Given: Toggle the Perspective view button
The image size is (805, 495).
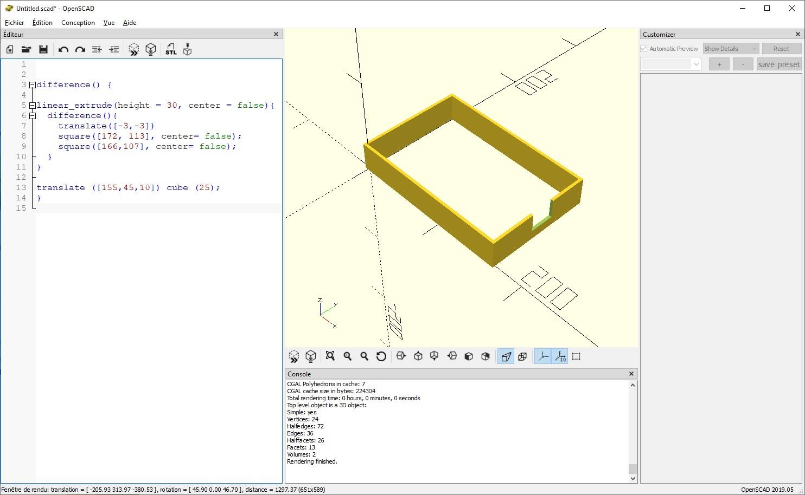Looking at the screenshot, I should click(506, 356).
